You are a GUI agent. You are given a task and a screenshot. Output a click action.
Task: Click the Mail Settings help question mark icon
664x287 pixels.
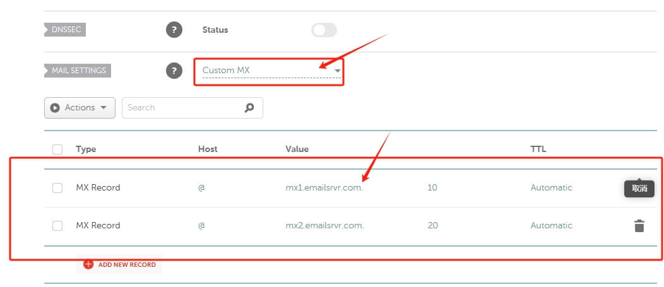[x=174, y=71]
